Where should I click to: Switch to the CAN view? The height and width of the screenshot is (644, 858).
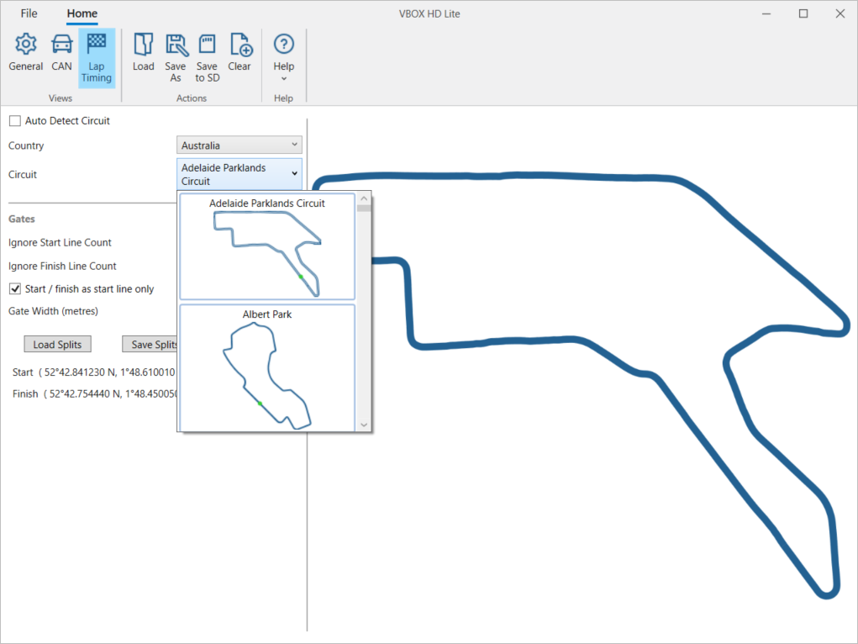click(61, 53)
